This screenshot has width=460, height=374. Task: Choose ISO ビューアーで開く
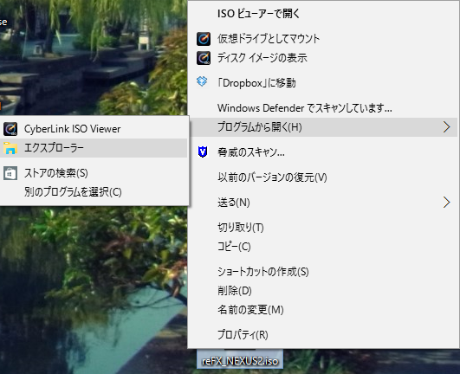pyautogui.click(x=323, y=14)
